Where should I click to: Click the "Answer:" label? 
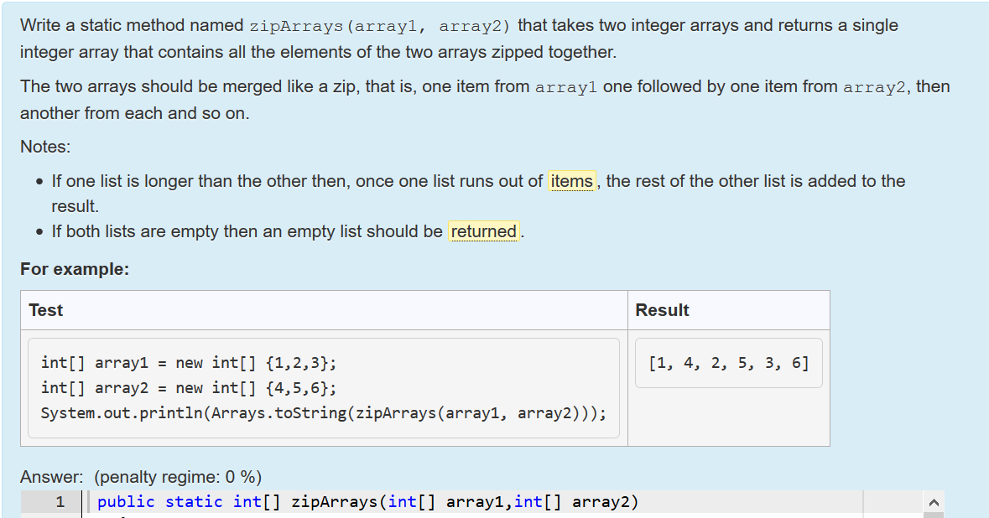click(52, 477)
